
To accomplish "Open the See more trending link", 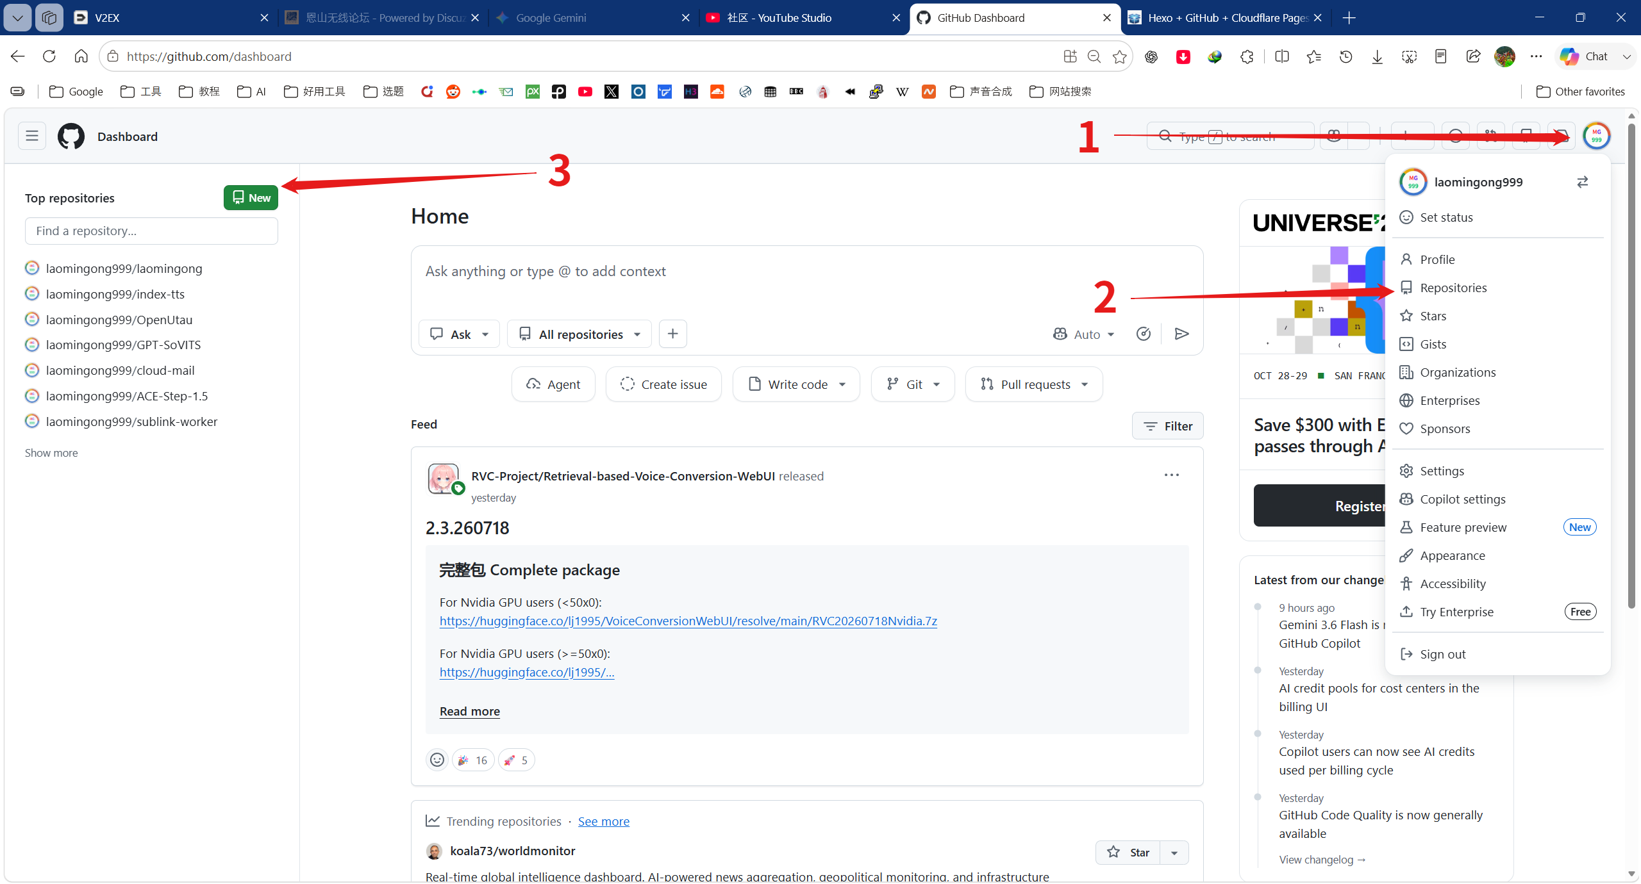I will pyautogui.click(x=603, y=821).
